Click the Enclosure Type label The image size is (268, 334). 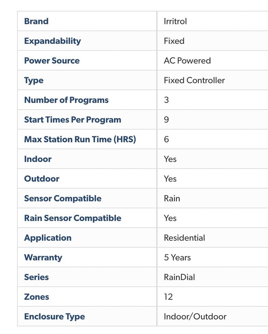pos(54,317)
